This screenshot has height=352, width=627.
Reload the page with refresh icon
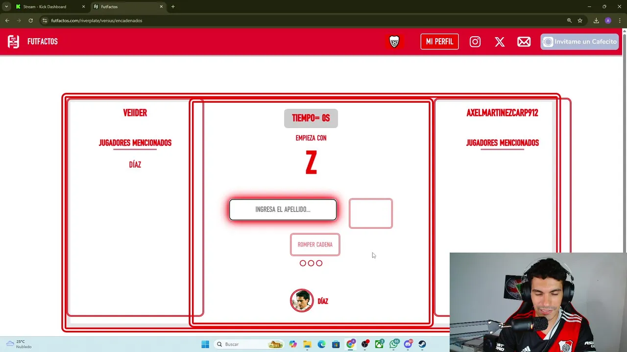point(30,21)
